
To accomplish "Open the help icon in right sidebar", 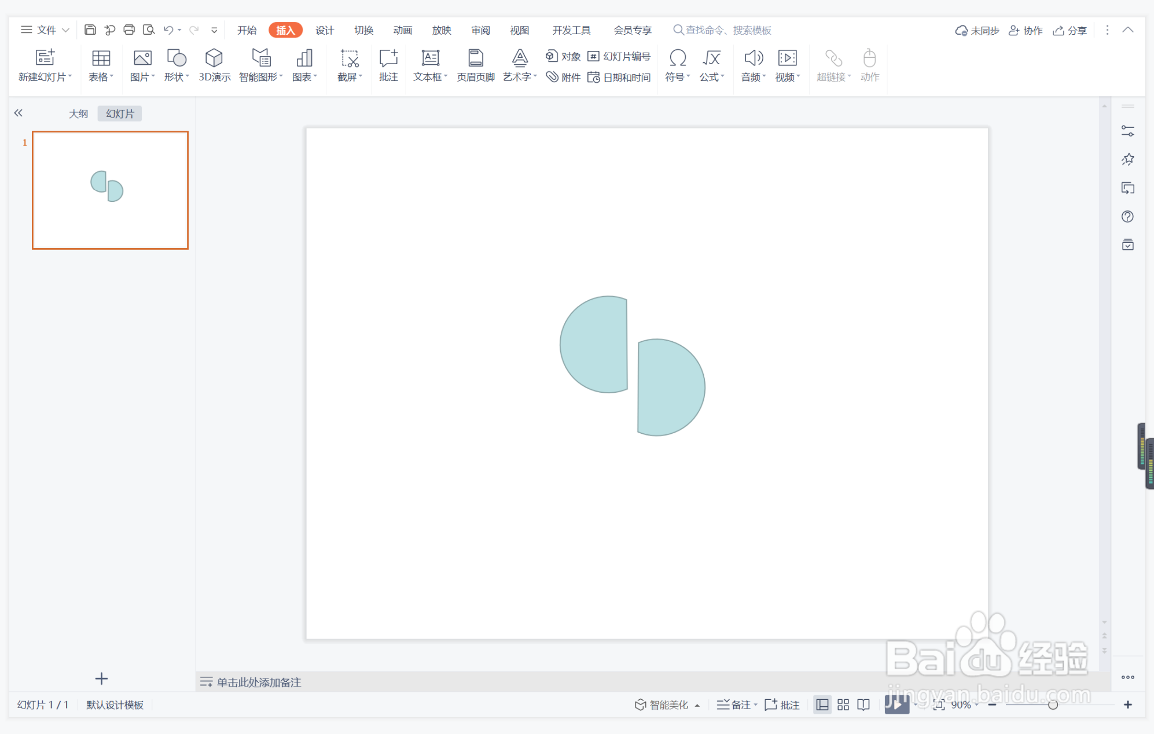I will tap(1127, 216).
